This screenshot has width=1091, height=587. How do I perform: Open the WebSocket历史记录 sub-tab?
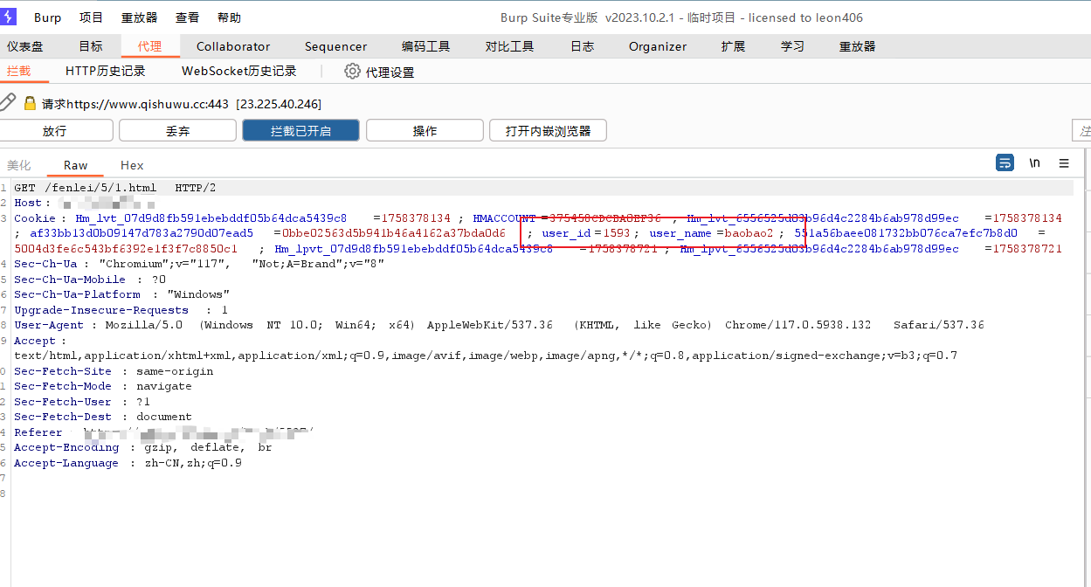pos(239,71)
